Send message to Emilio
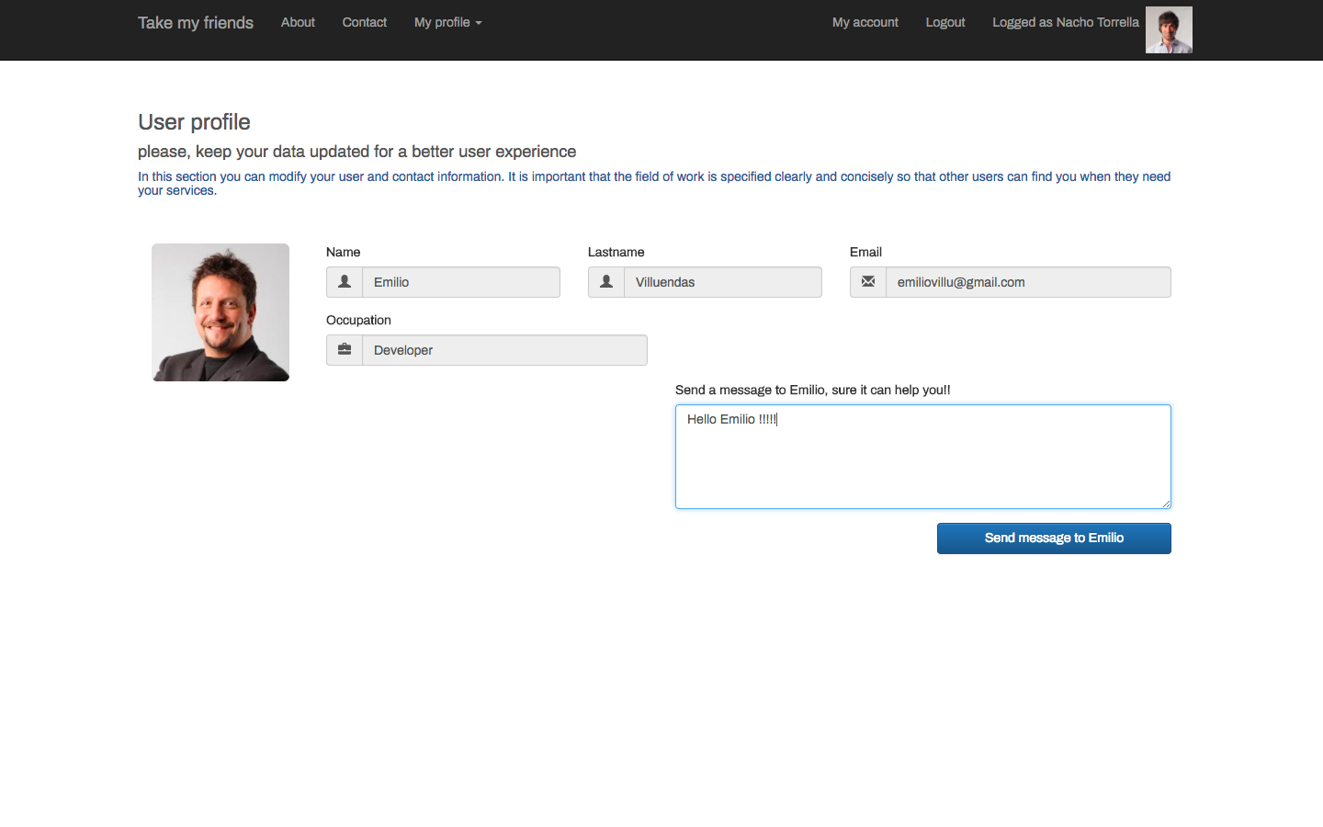The image size is (1323, 827). [1054, 538]
